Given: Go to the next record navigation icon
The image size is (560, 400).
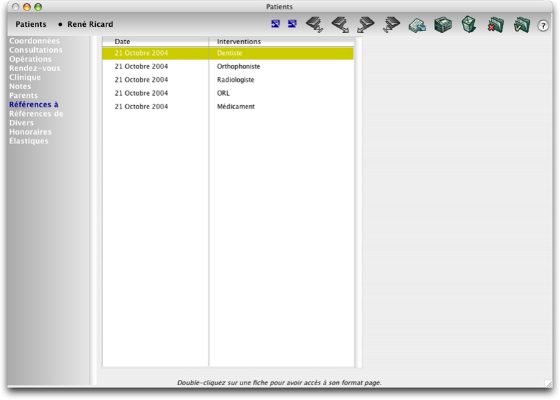Looking at the screenshot, I should tap(366, 25).
